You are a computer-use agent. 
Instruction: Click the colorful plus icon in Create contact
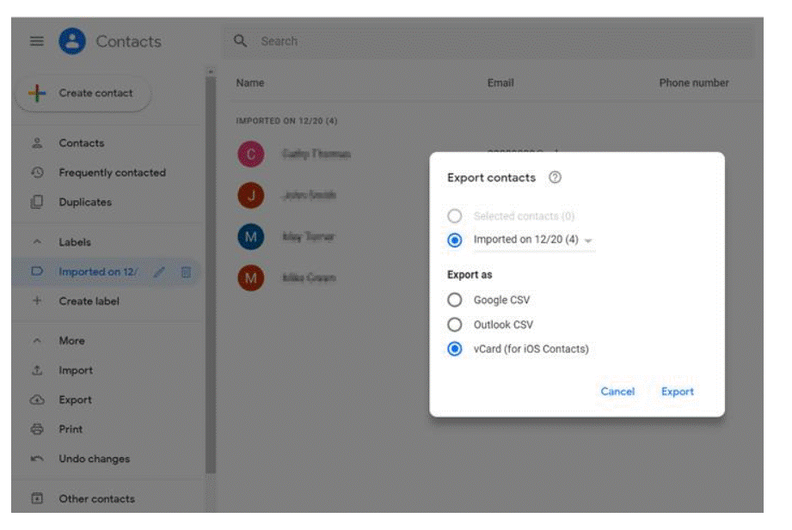tap(37, 93)
